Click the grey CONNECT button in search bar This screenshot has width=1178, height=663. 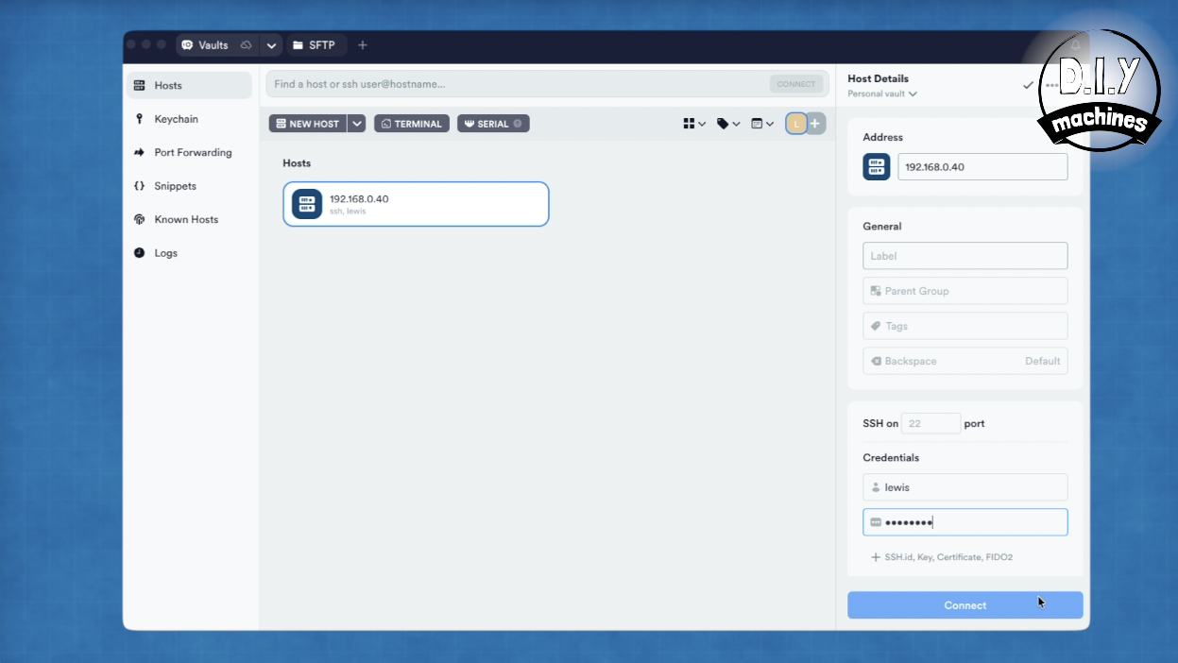click(x=796, y=84)
